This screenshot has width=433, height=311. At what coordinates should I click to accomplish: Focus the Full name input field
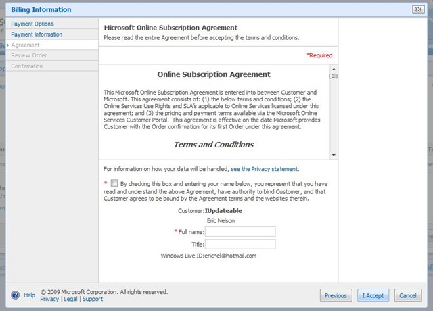click(x=240, y=231)
